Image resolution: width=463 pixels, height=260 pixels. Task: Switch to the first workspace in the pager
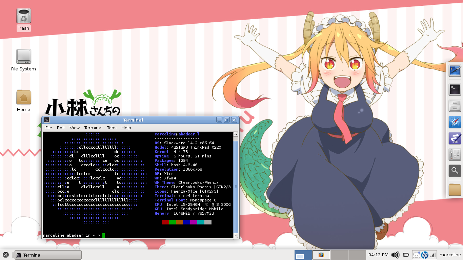coord(303,255)
